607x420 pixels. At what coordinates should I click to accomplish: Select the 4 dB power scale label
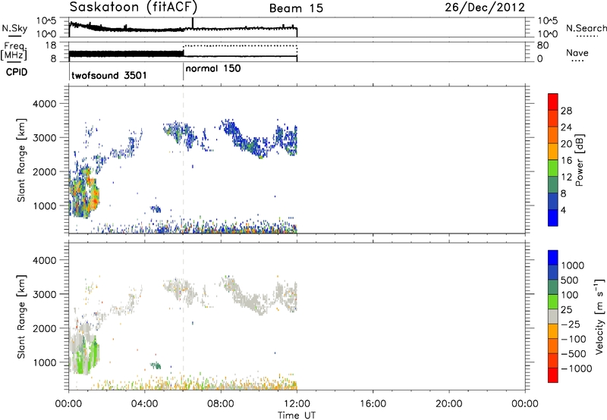[x=563, y=210]
